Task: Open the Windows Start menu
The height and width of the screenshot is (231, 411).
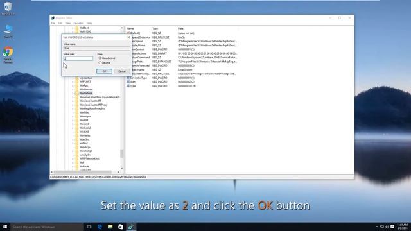Action: [x=5, y=227]
